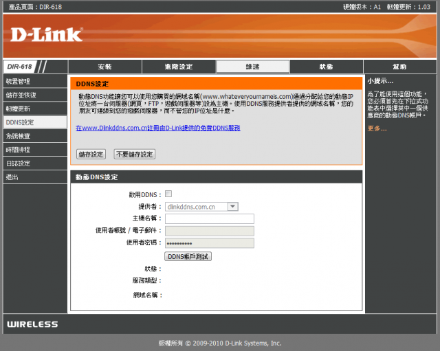Click the 硬體版本：A1 text
The height and width of the screenshot is (351, 440).
tap(362, 7)
